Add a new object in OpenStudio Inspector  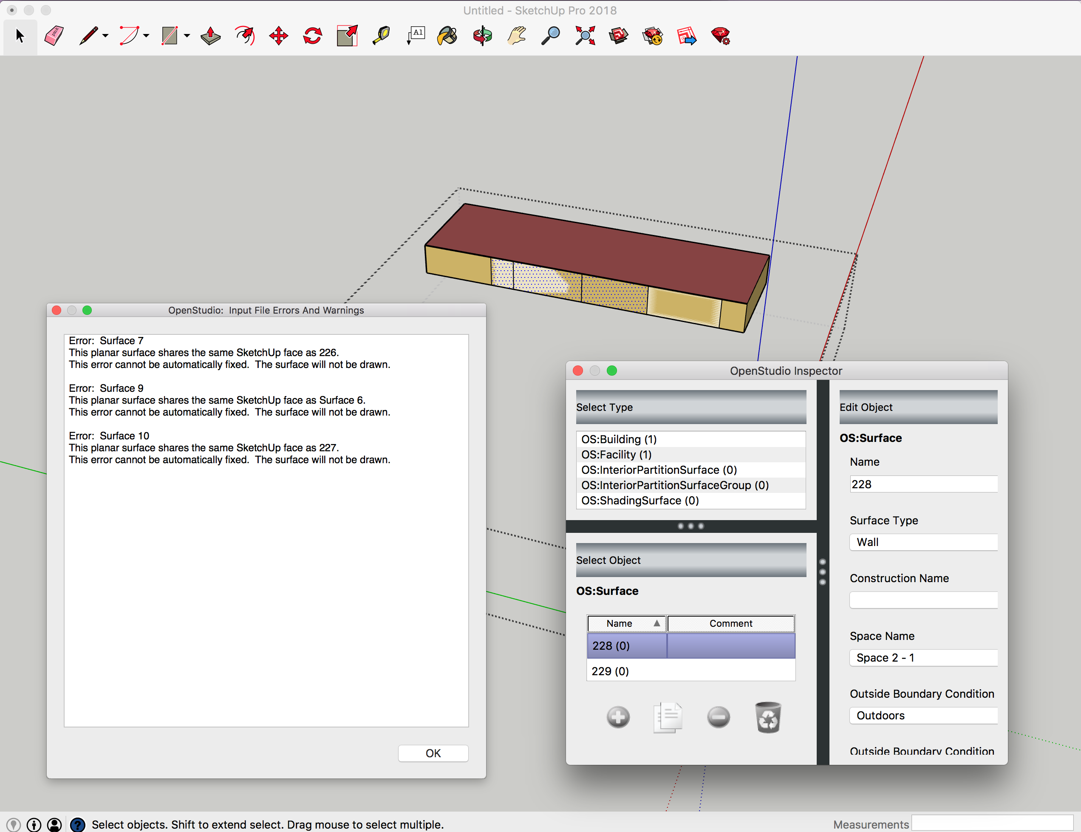(x=618, y=717)
